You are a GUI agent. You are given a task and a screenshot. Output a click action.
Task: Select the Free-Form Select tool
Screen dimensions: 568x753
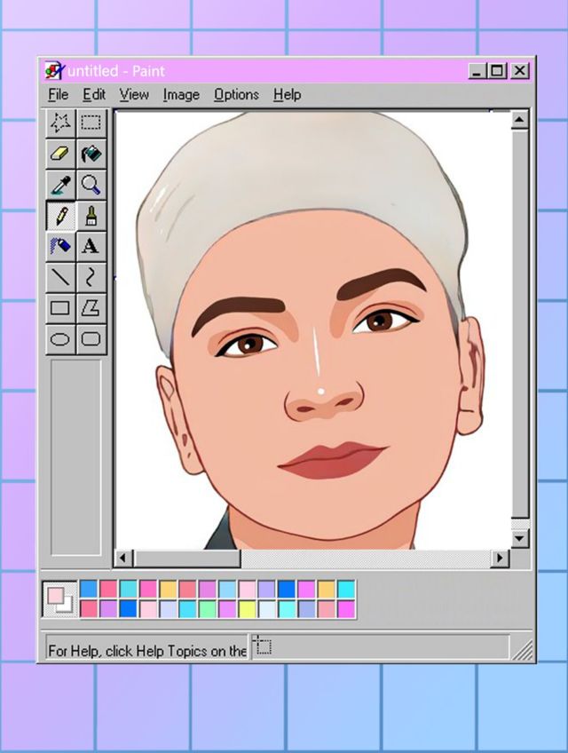60,123
